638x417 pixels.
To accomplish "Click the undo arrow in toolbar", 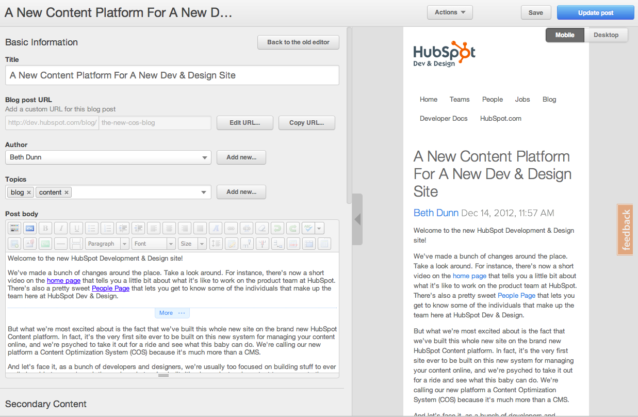I will pos(277,228).
